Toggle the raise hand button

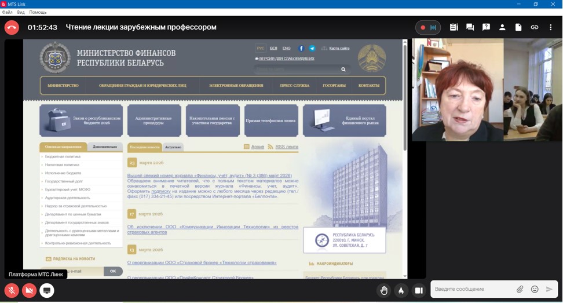click(x=383, y=290)
